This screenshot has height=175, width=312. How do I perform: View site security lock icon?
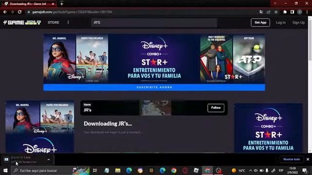click(29, 12)
